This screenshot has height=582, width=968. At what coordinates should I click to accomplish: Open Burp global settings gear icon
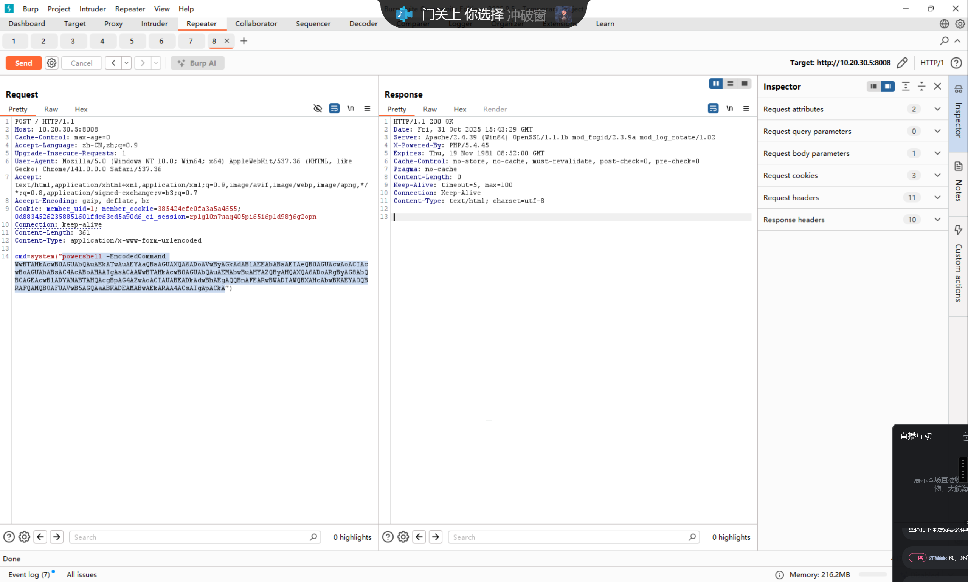pos(960,23)
